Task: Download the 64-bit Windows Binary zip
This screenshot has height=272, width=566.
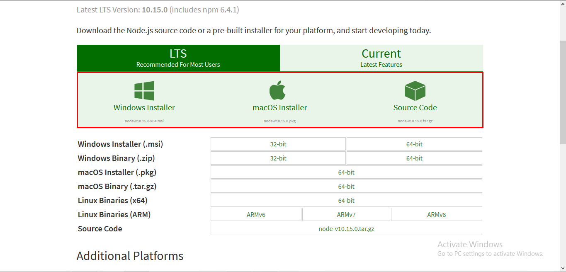Action: click(414, 158)
